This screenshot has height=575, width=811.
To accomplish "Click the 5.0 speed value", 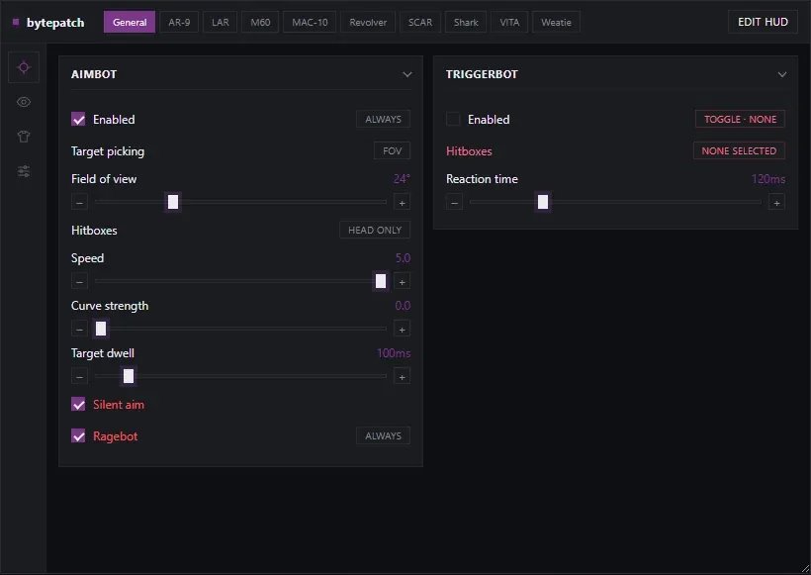I will 403,258.
